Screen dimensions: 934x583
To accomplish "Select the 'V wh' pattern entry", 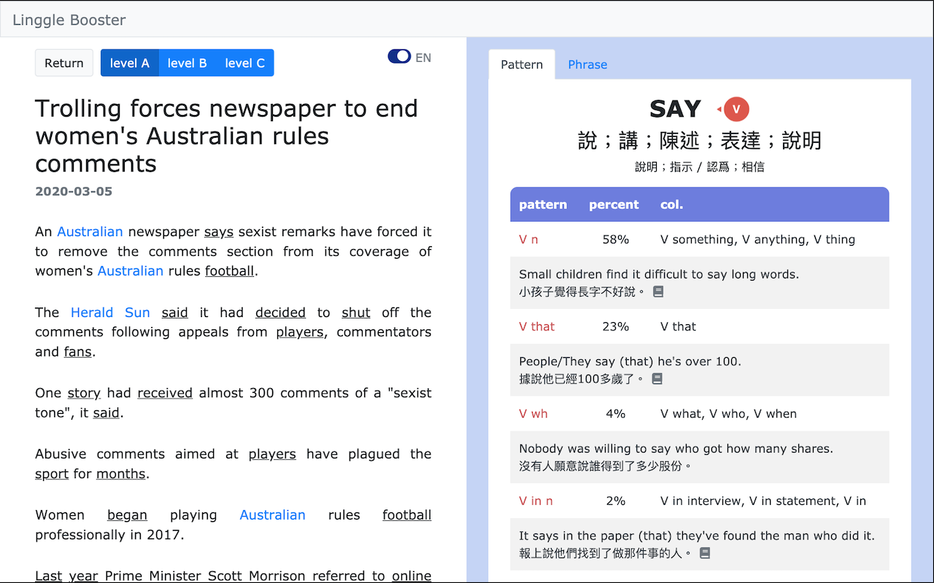I will click(533, 413).
